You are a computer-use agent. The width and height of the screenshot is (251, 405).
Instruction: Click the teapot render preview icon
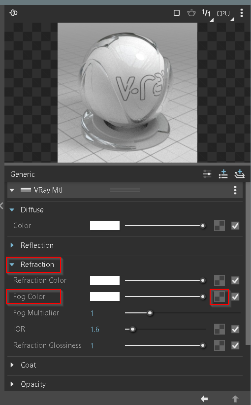191,13
